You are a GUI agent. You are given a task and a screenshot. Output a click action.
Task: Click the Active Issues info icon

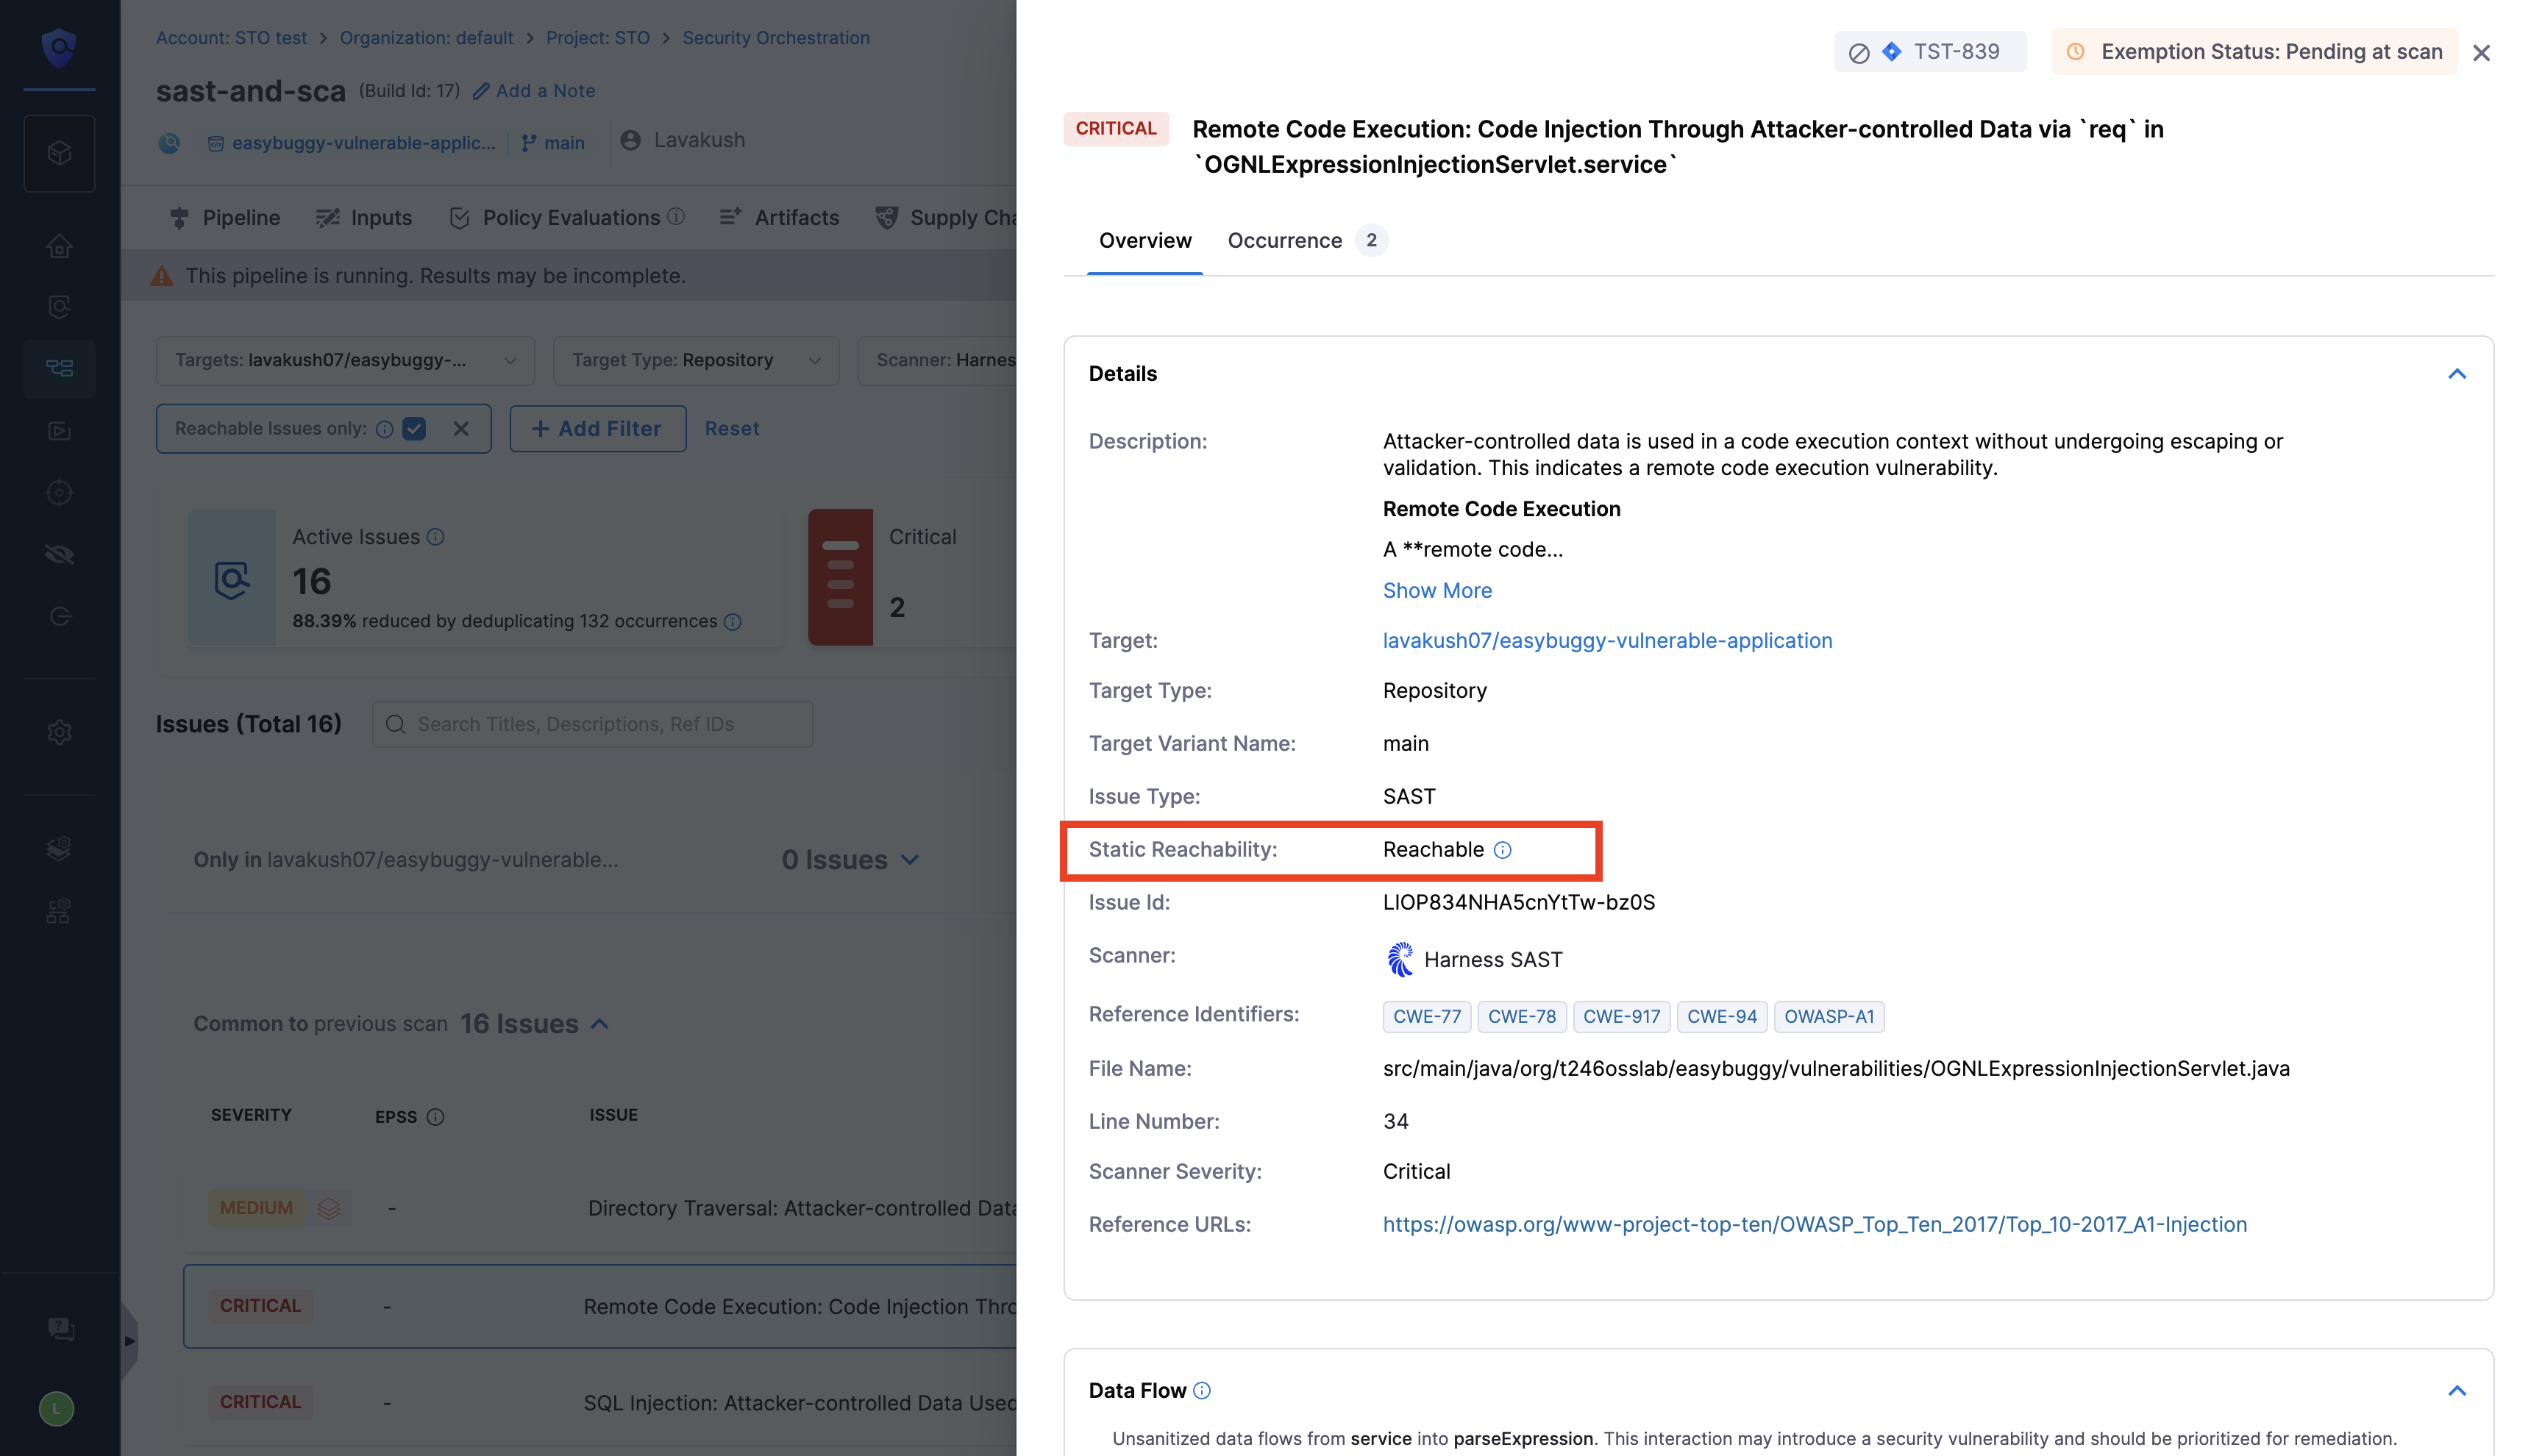tap(435, 537)
